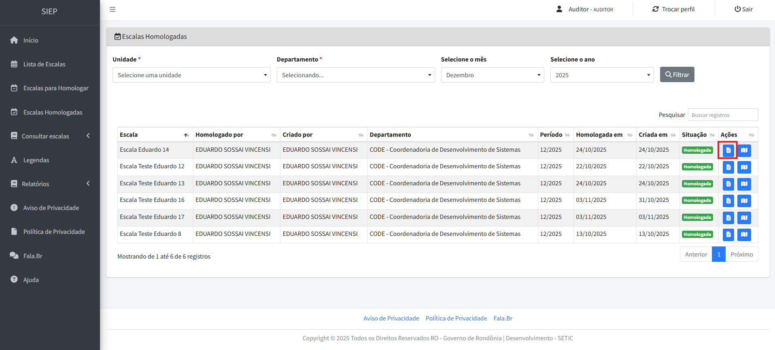Go to Escalas para Homologar
The height and width of the screenshot is (350, 775).
55,88
